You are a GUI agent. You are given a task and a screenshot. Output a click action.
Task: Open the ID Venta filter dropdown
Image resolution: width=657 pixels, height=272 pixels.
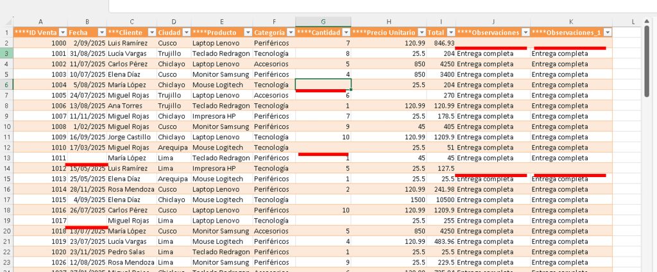63,33
